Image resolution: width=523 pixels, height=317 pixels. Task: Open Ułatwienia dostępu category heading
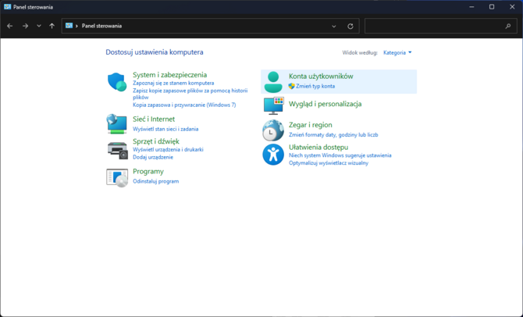click(x=318, y=147)
